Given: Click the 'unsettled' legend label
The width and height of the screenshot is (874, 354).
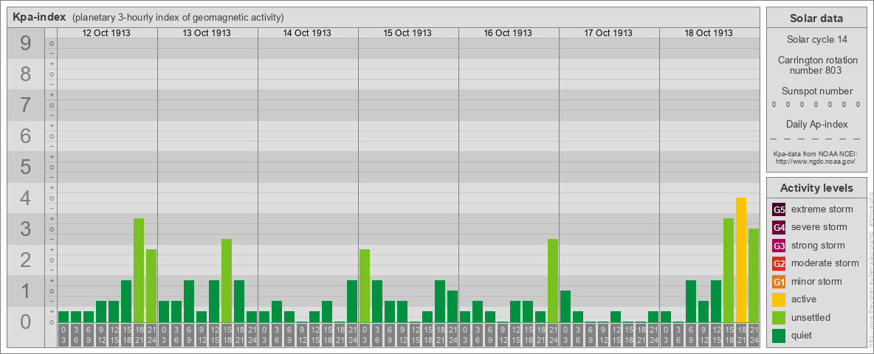Looking at the screenshot, I should 811,318.
